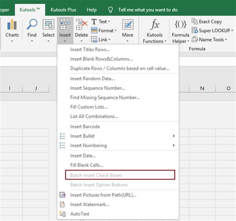The height and width of the screenshot is (221, 236).
Task: Click the Link tools icon
Action: click(x=94, y=39)
